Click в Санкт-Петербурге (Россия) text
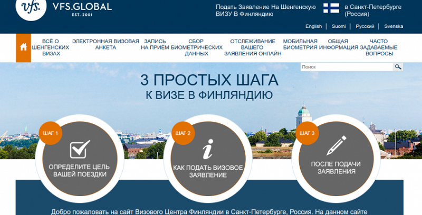422x215 pixels. point(373,11)
